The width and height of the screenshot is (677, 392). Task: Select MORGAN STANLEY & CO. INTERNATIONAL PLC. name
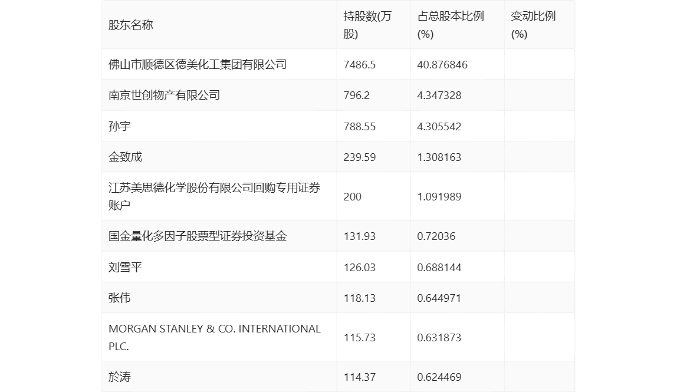click(215, 337)
